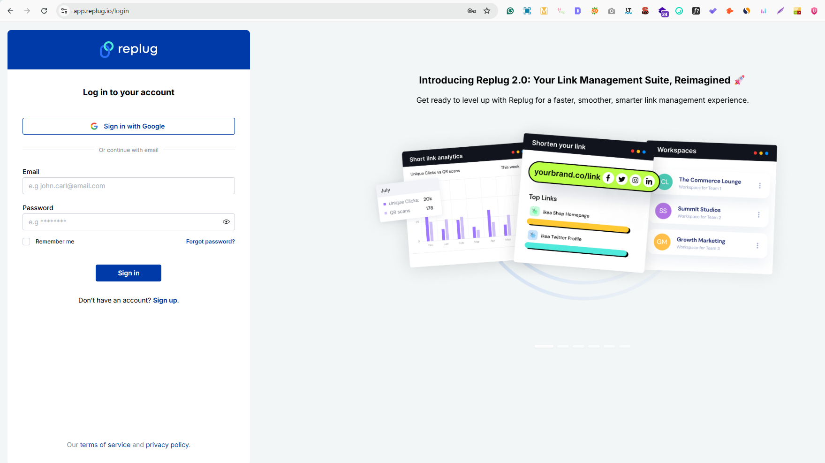Click the Google icon on the sign-in button
825x463 pixels.
point(94,126)
